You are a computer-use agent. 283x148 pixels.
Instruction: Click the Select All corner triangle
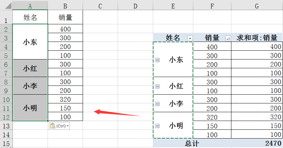tap(8, 6)
